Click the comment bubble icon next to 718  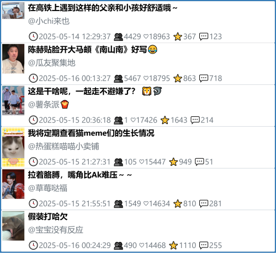[x=204, y=78]
